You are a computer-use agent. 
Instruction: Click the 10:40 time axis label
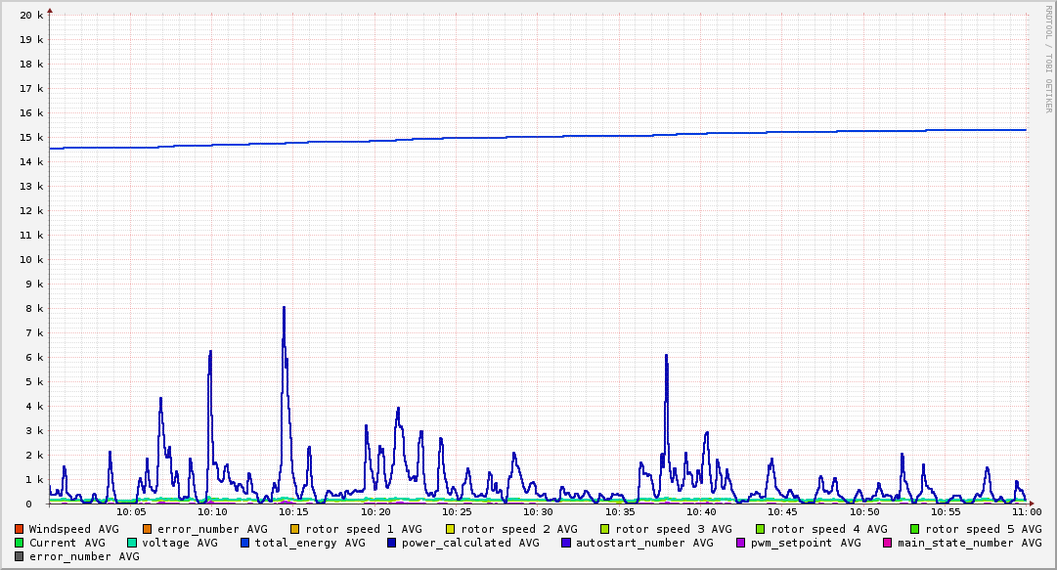701,512
